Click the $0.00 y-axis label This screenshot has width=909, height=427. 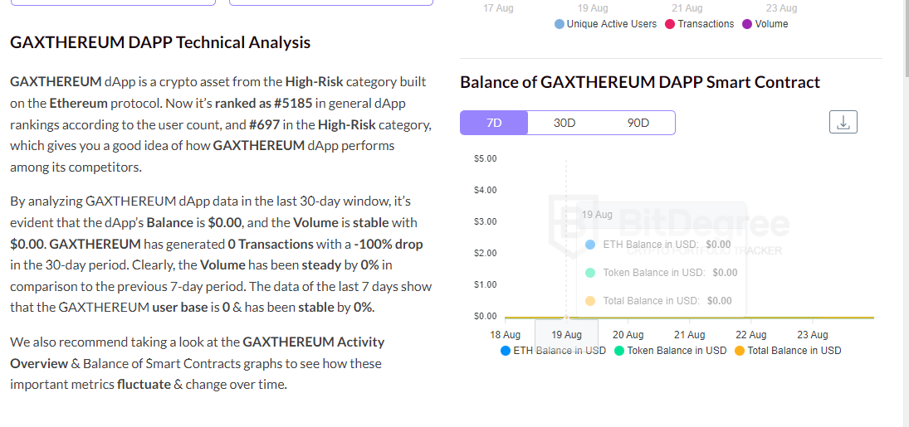pyautogui.click(x=486, y=317)
